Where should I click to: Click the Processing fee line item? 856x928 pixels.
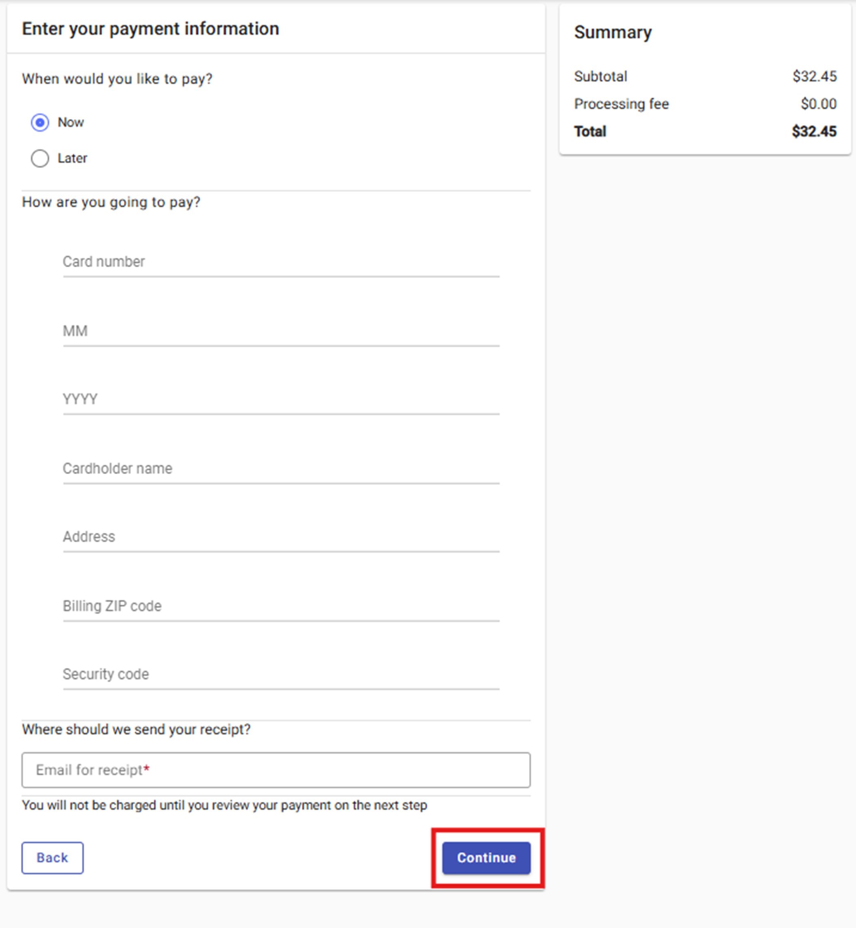[621, 104]
